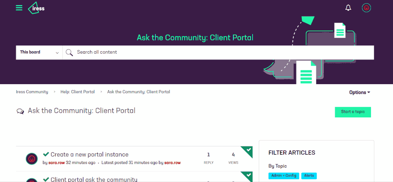Click page heading Ask the Community: Client Portal
The image size is (393, 182).
coord(81,111)
